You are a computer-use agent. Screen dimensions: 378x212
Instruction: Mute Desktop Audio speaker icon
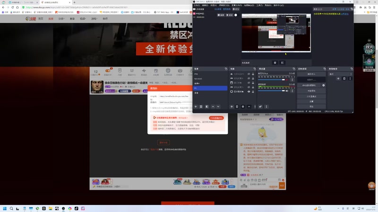[287, 91]
